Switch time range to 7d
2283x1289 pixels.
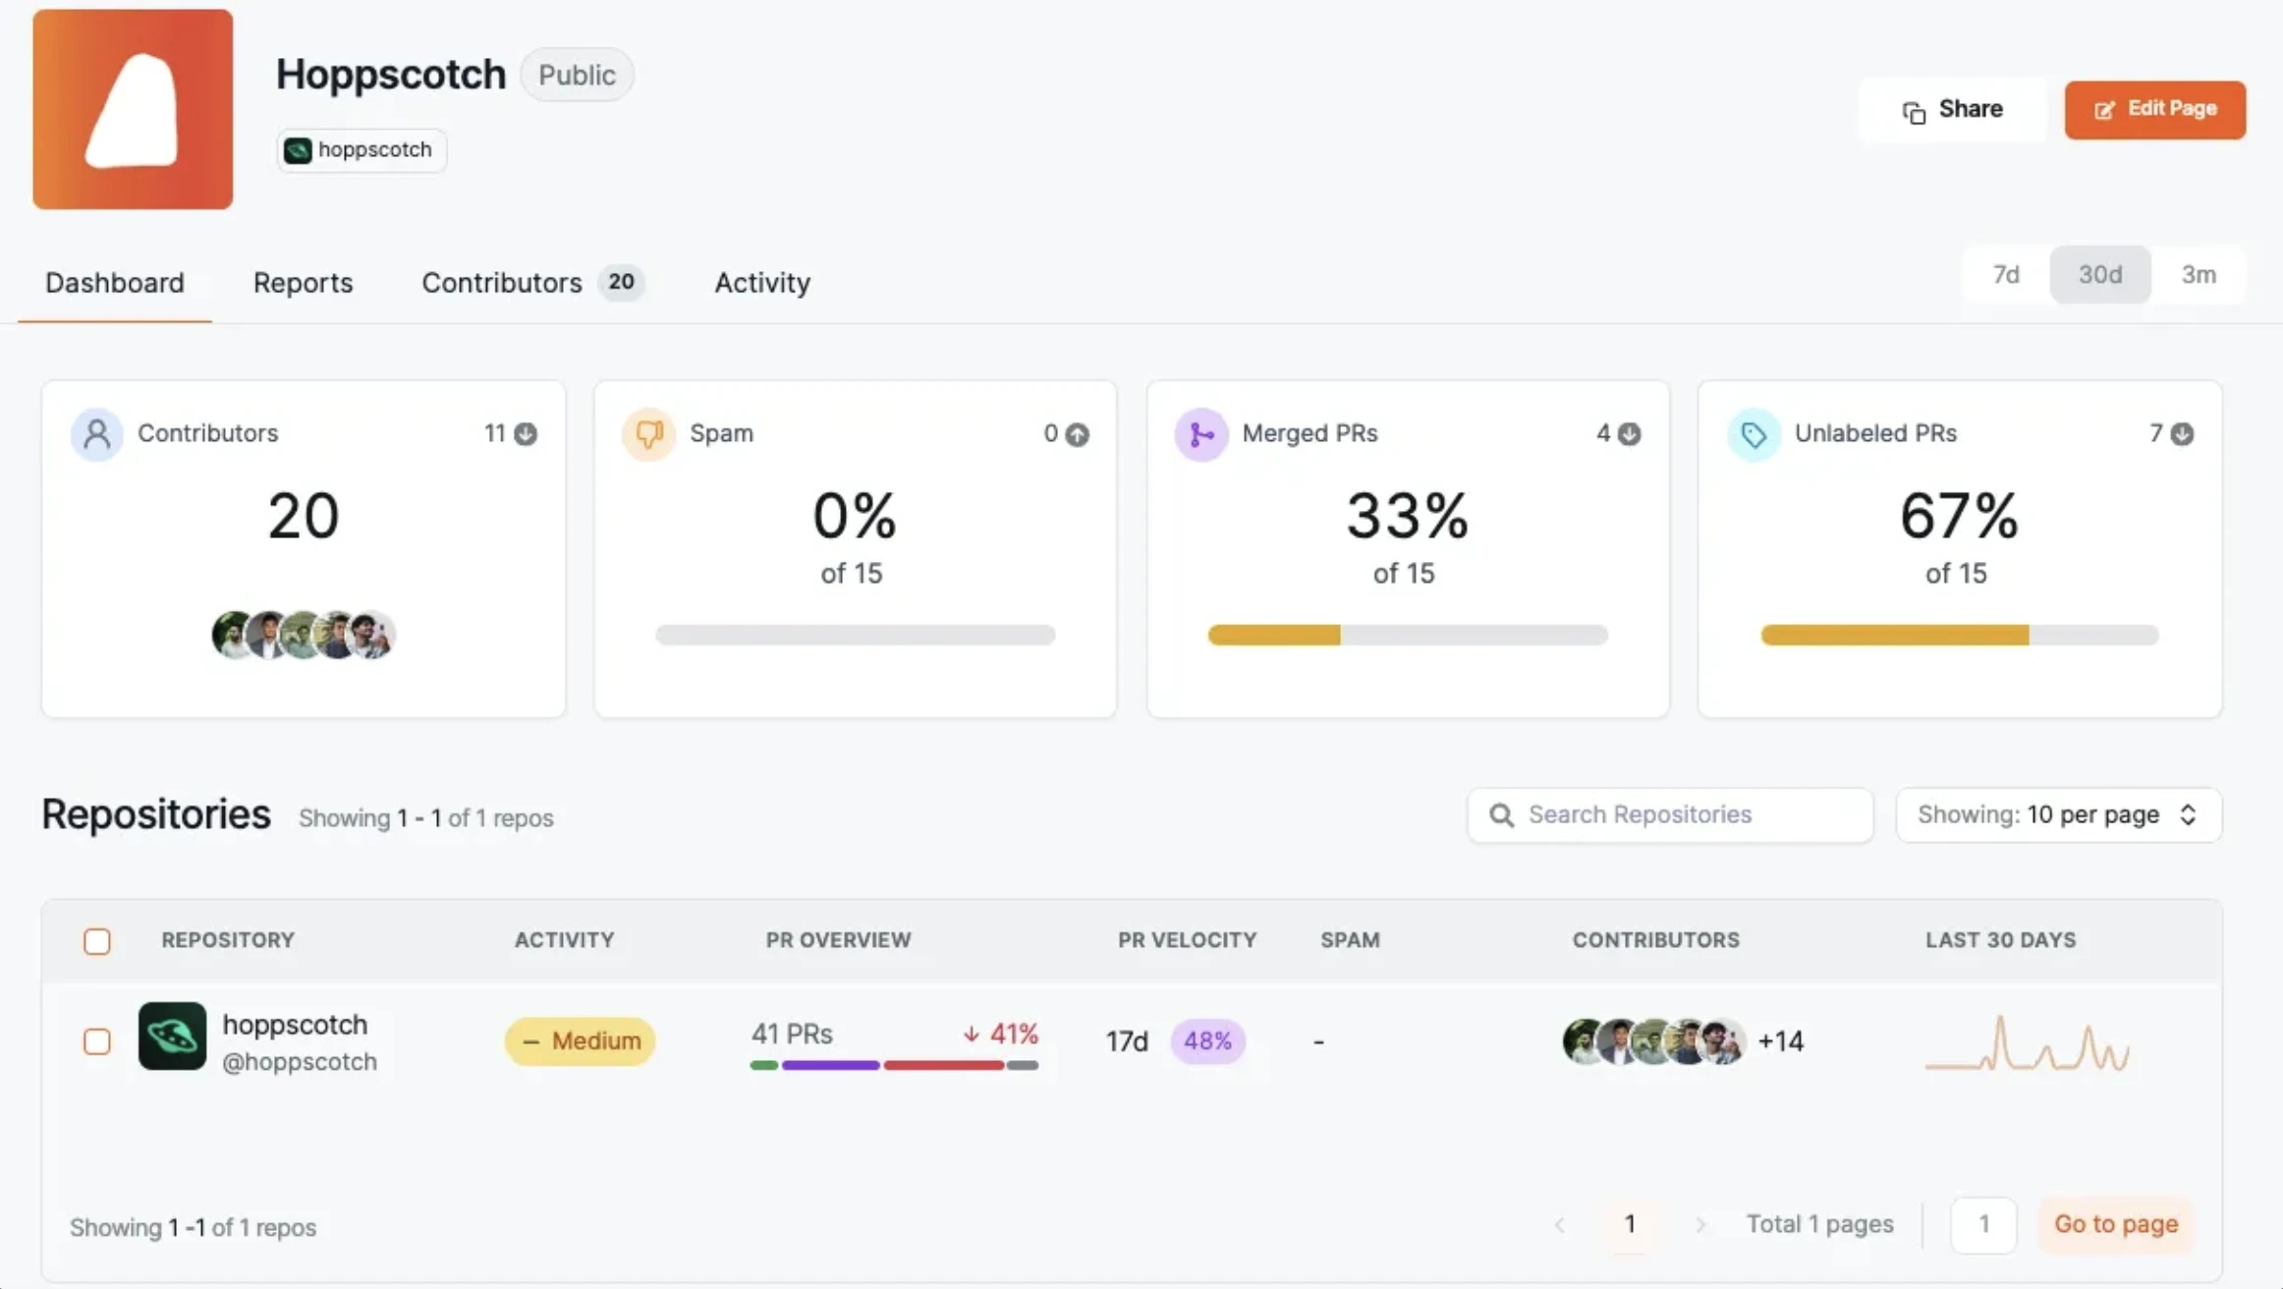tap(2004, 275)
